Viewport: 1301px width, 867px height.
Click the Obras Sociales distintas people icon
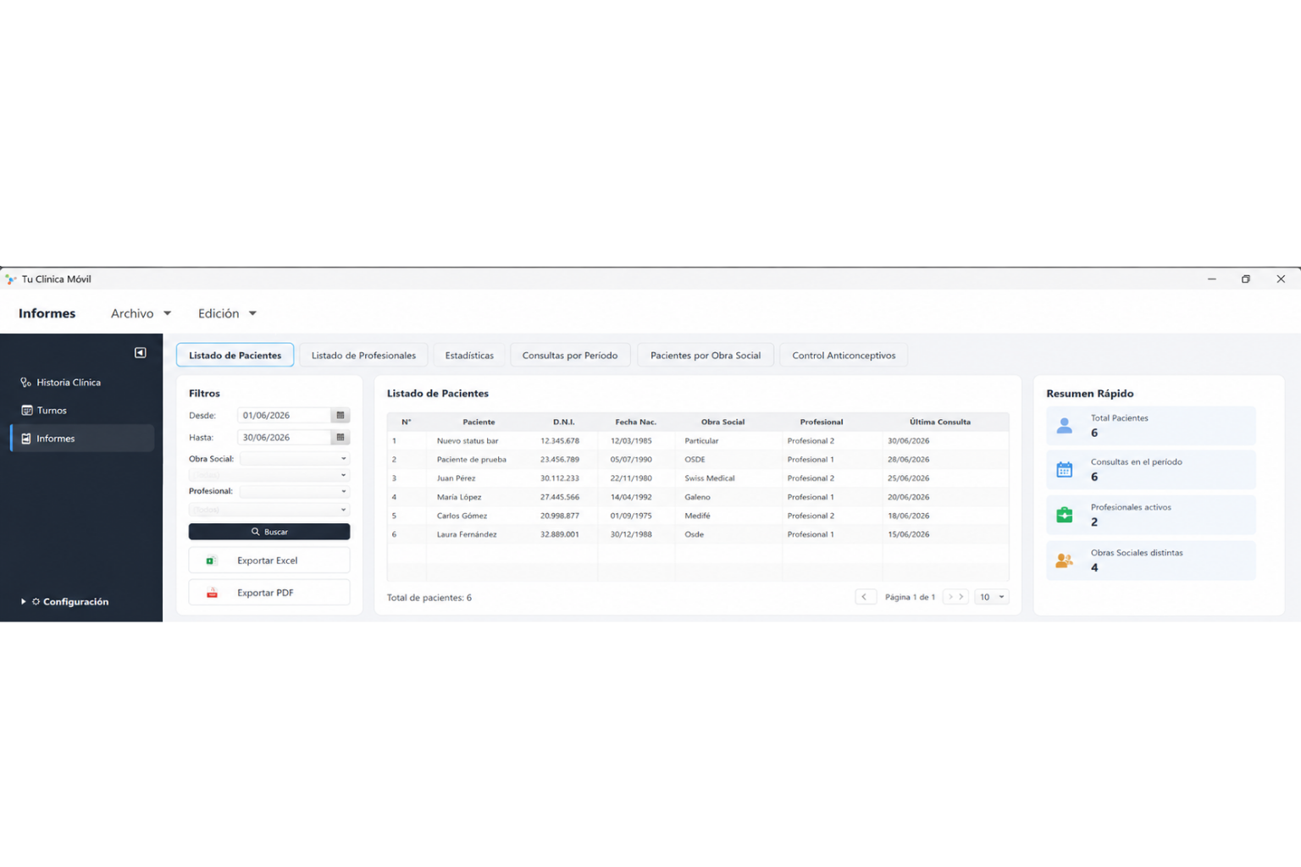[x=1065, y=561]
